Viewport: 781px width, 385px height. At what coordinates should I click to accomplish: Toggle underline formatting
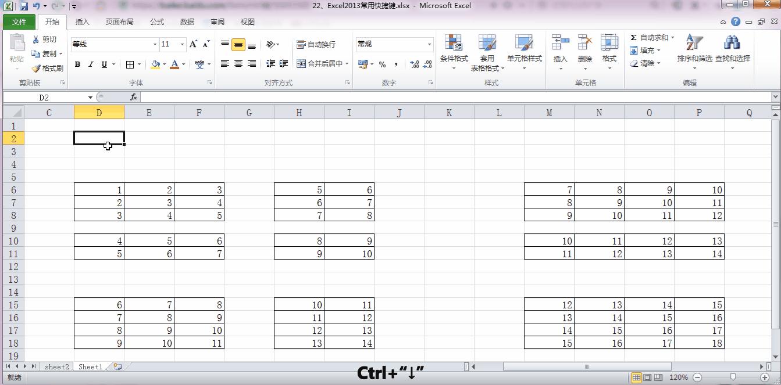104,64
